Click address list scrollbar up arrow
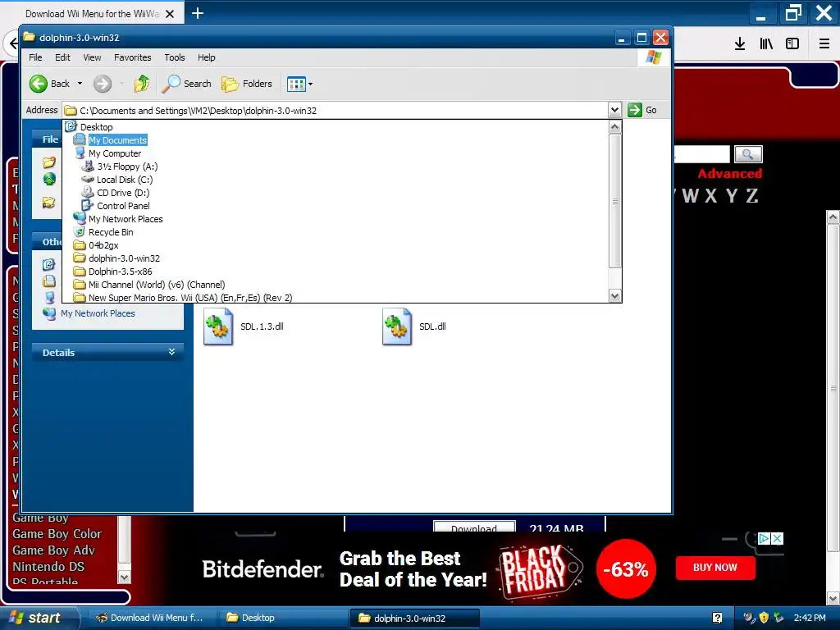Image resolution: width=840 pixels, height=630 pixels. 615,127
